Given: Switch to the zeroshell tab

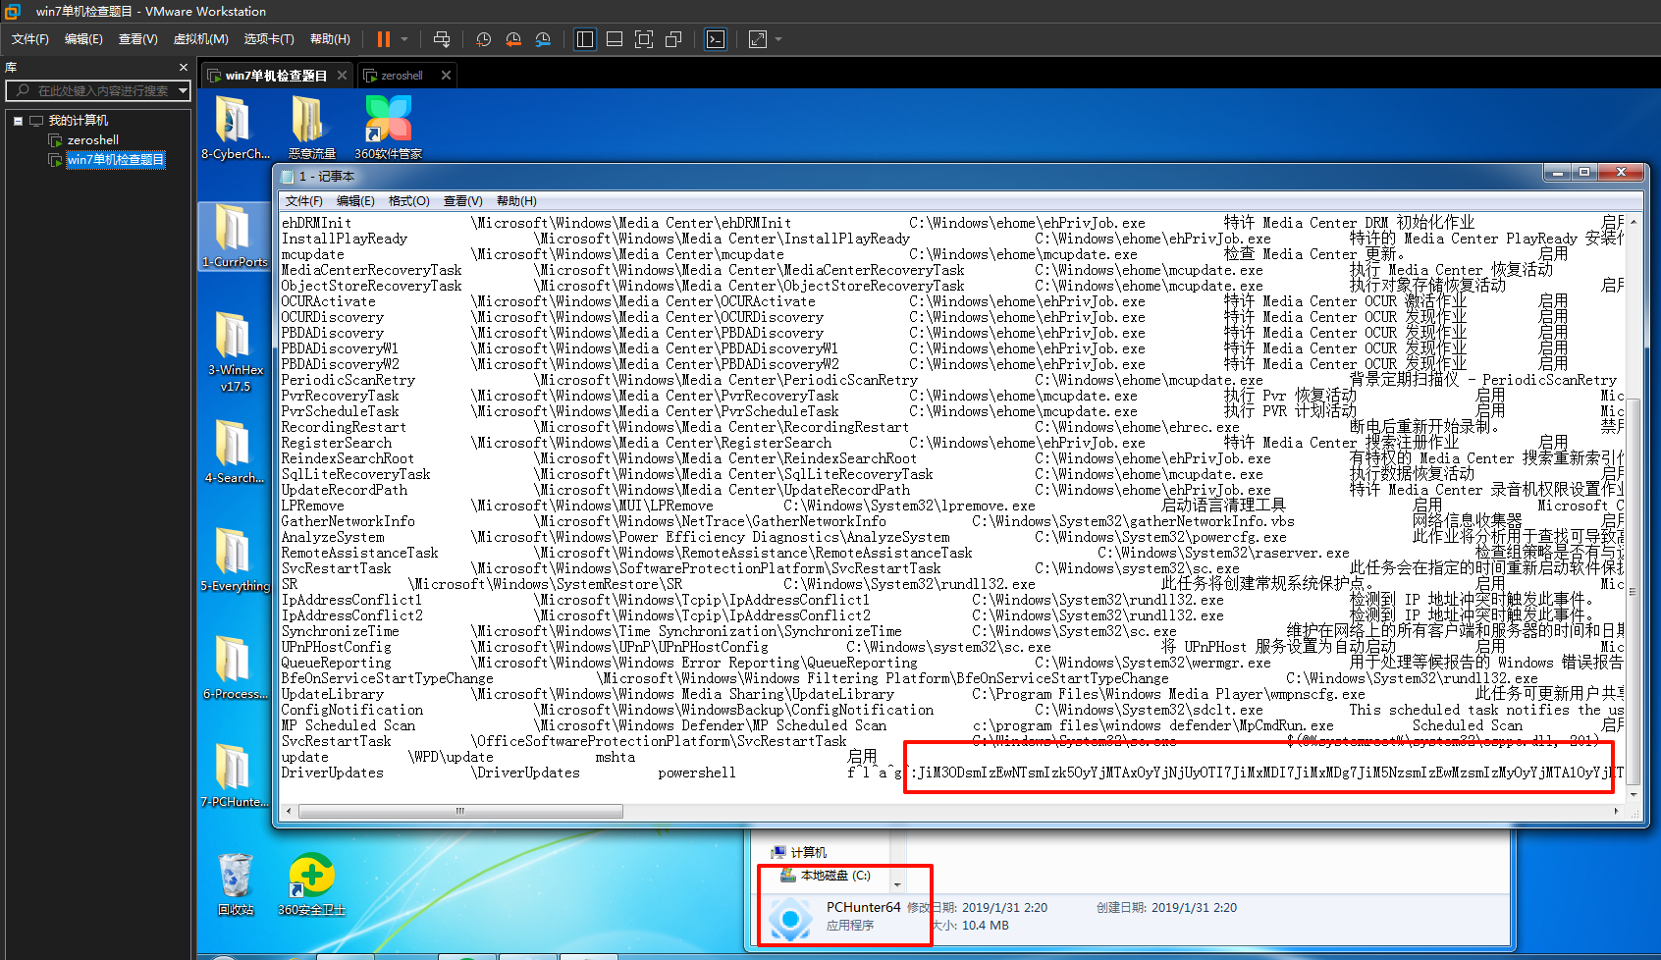Looking at the screenshot, I should click(402, 76).
